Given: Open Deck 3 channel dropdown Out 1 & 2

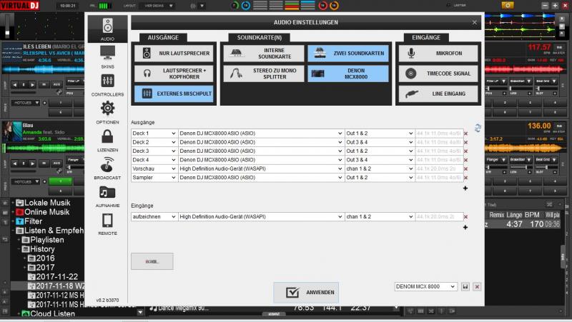Looking at the screenshot, I should [380, 151].
